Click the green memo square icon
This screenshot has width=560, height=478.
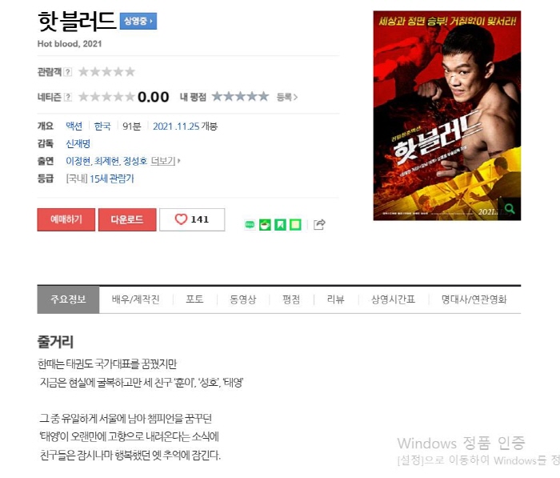(295, 225)
